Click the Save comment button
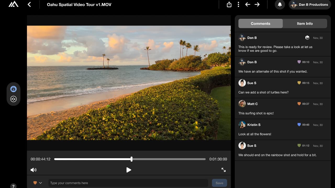 pos(219,183)
